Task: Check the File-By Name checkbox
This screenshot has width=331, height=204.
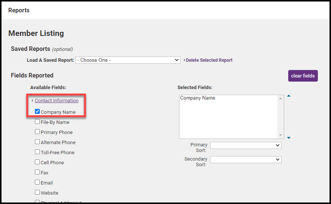Action: pyautogui.click(x=38, y=122)
